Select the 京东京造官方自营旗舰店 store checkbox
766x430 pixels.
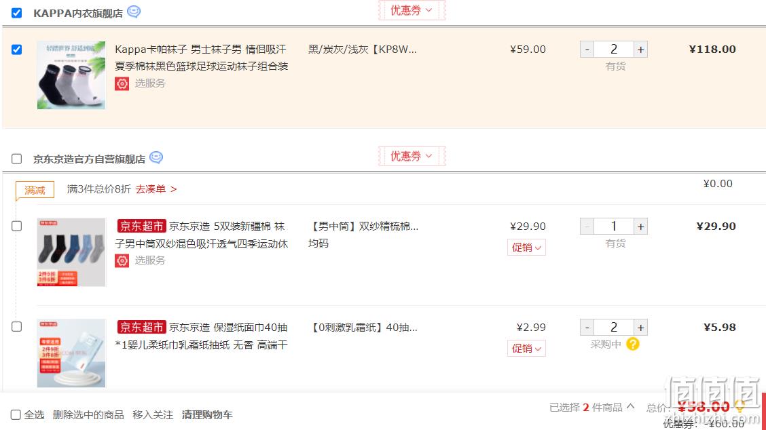pyautogui.click(x=16, y=159)
